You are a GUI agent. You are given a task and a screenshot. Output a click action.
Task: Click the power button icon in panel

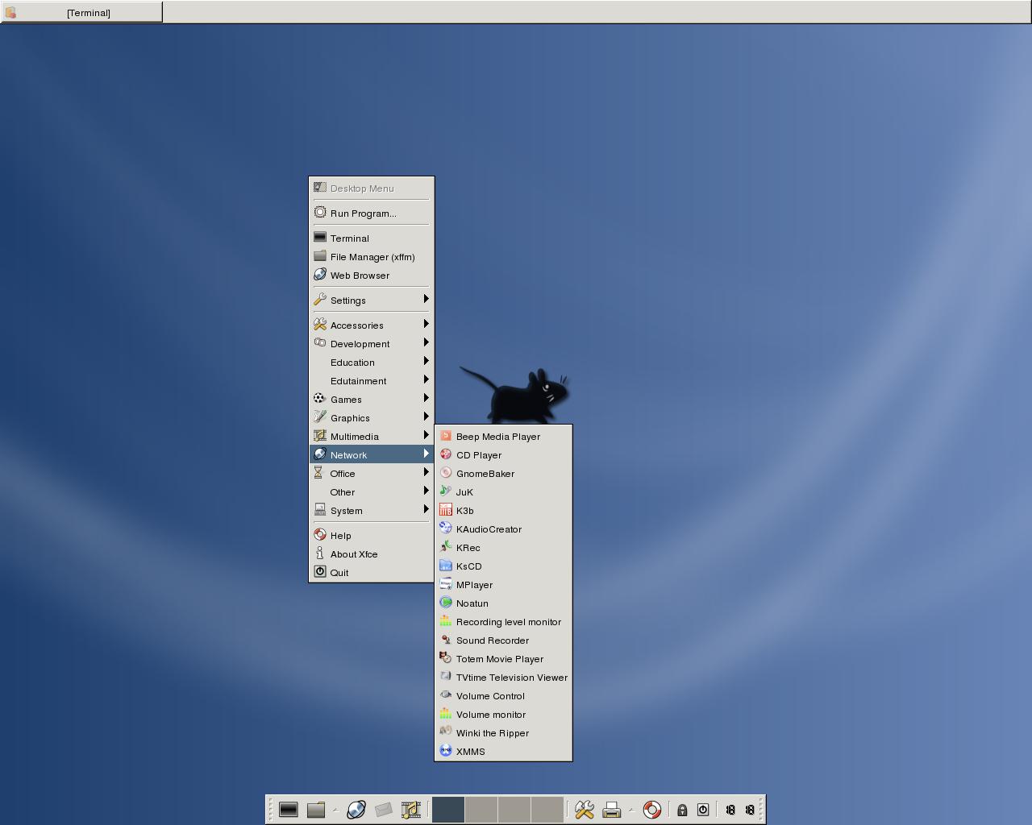pos(703,810)
